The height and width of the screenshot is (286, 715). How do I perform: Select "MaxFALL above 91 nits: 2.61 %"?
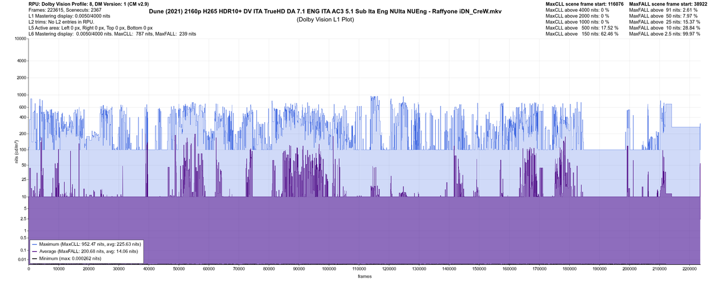click(663, 9)
